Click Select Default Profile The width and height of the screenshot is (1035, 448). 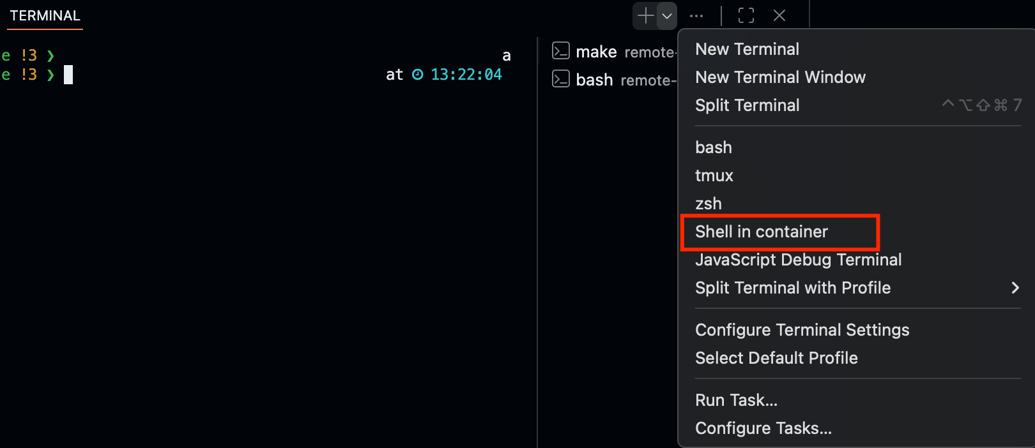776,358
